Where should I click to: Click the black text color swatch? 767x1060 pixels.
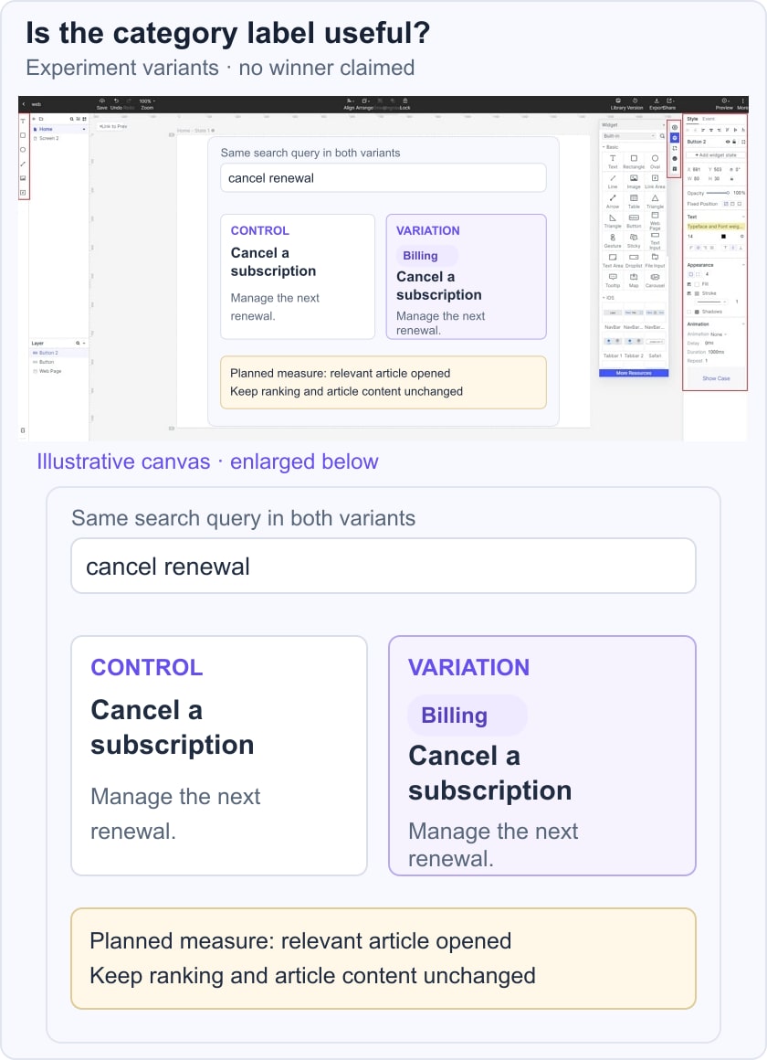723,237
